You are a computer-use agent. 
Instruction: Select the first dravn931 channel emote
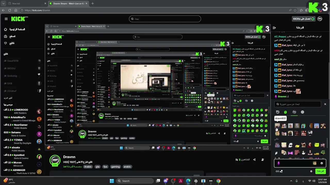[x=277, y=126]
